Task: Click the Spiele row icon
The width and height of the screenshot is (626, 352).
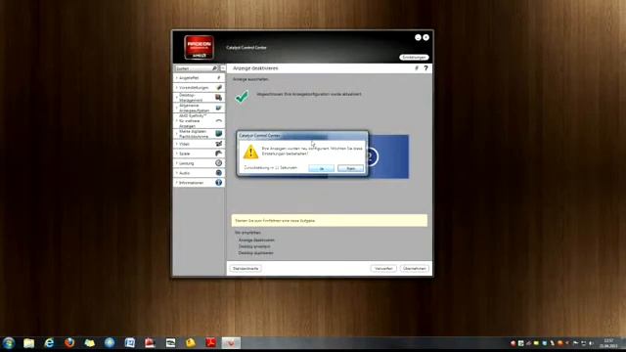Action: pyautogui.click(x=219, y=154)
